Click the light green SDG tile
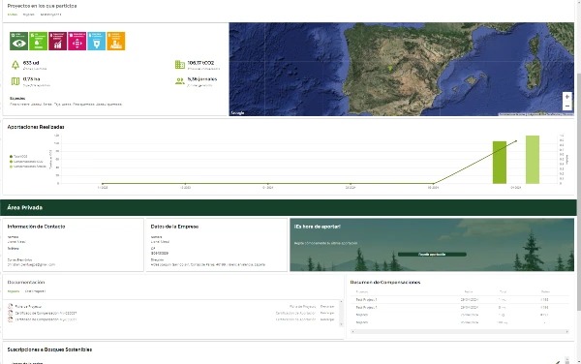Viewport: 581px width, 364px height. tap(38, 41)
